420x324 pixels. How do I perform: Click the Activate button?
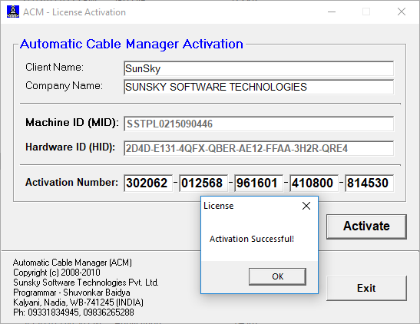366,226
